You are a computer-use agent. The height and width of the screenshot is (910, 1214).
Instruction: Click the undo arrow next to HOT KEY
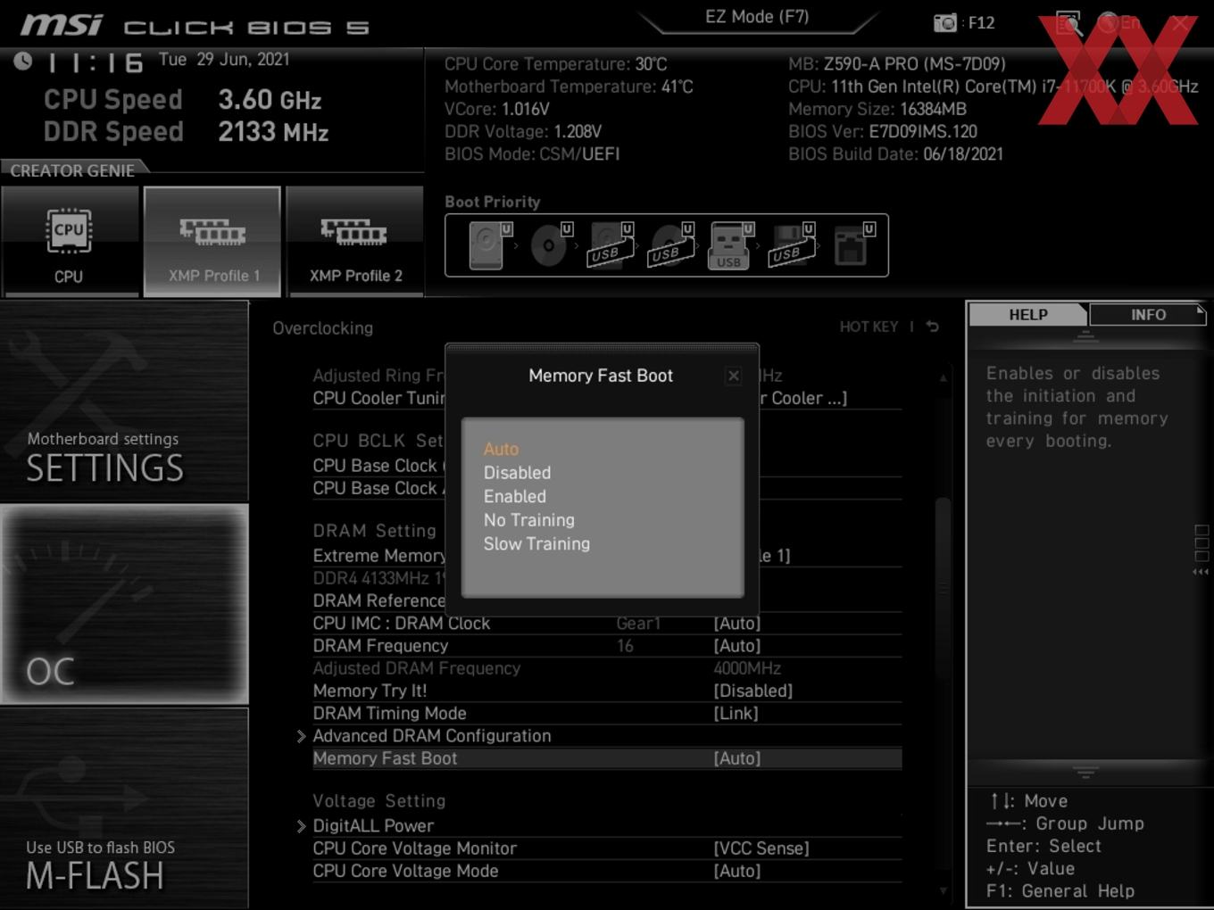[933, 327]
